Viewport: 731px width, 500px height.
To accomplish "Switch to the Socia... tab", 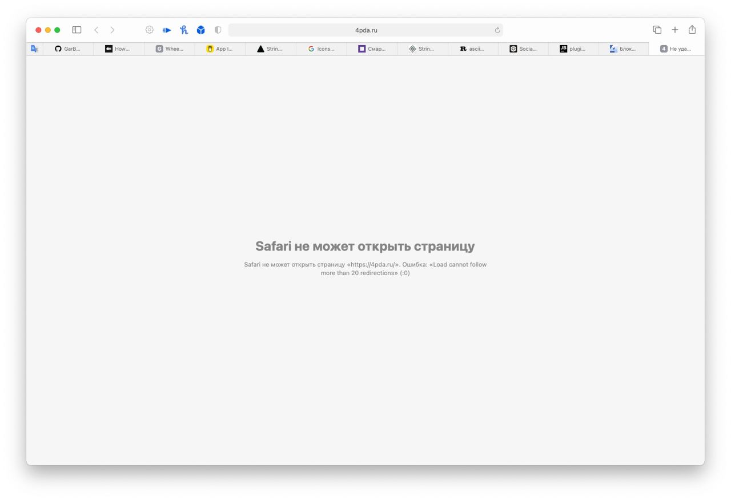I will coord(523,49).
